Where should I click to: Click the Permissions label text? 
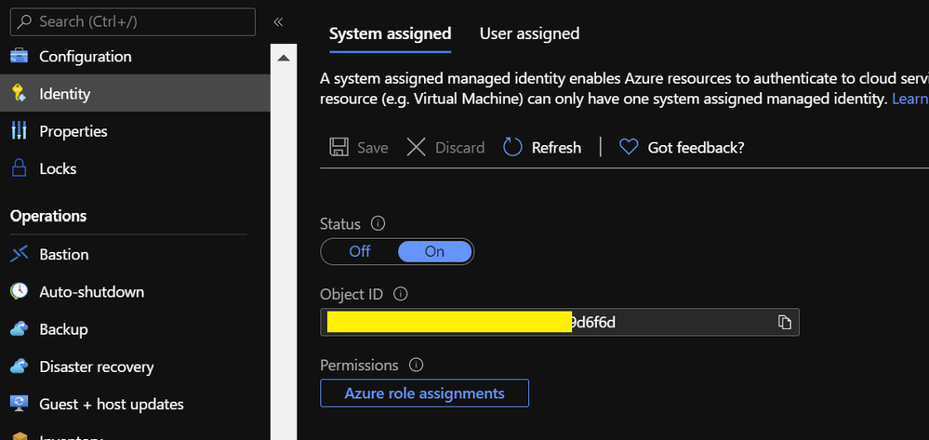359,365
